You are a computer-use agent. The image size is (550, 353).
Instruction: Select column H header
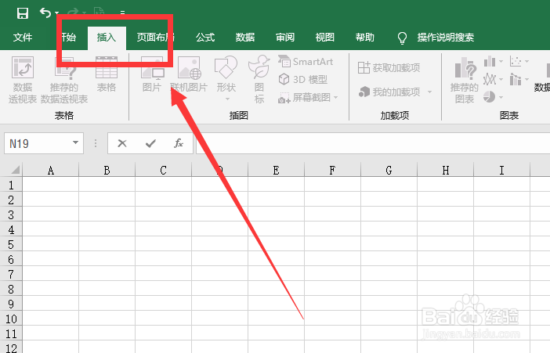pyautogui.click(x=446, y=171)
